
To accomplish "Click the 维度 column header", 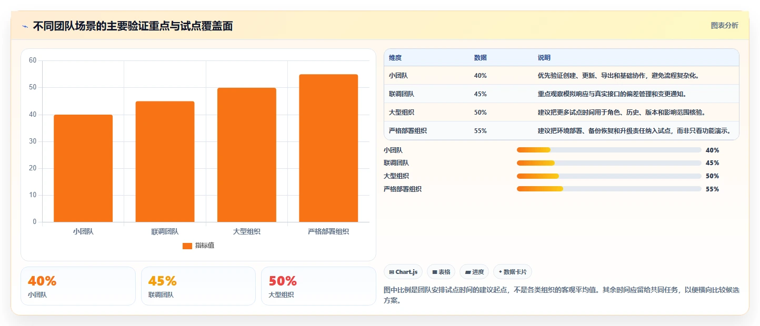I will coord(395,58).
